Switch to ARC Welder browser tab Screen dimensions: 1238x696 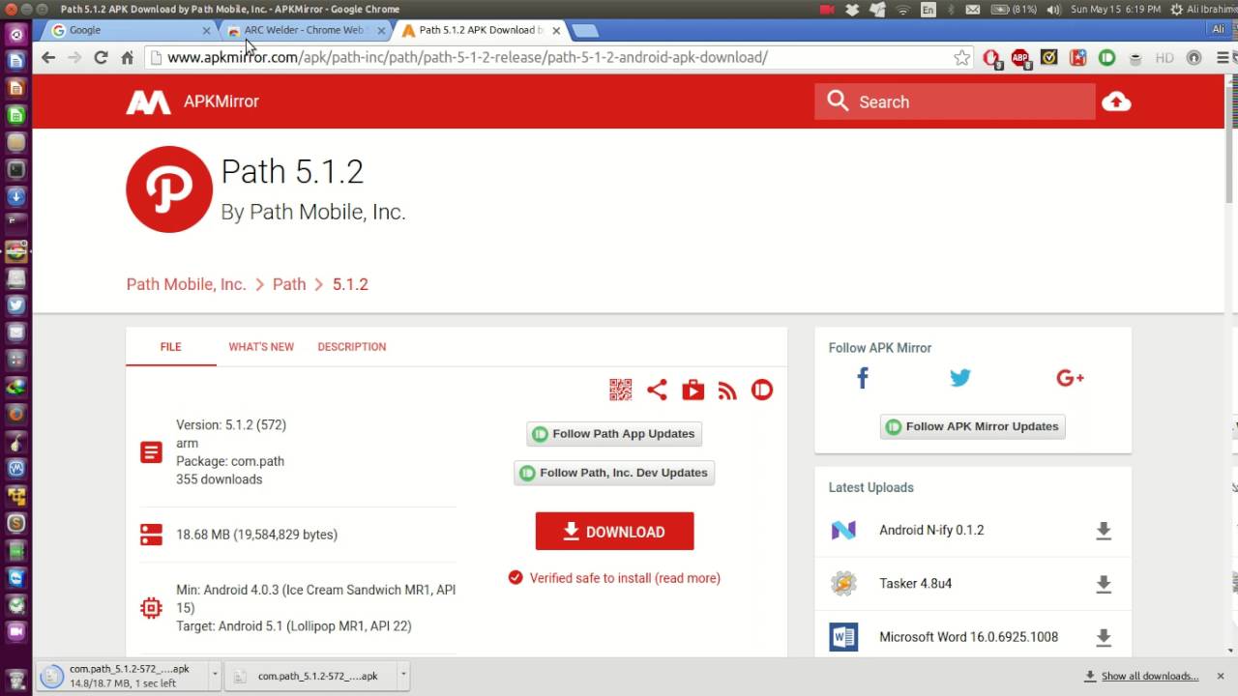pyautogui.click(x=306, y=30)
